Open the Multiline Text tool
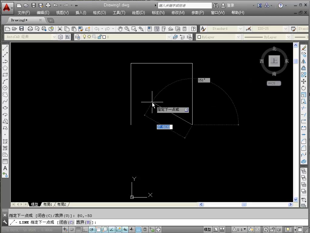This screenshot has width=310, height=233. [5, 168]
